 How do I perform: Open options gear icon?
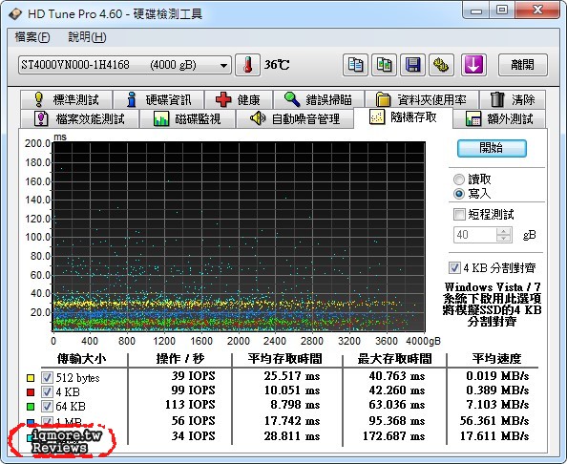(441, 65)
